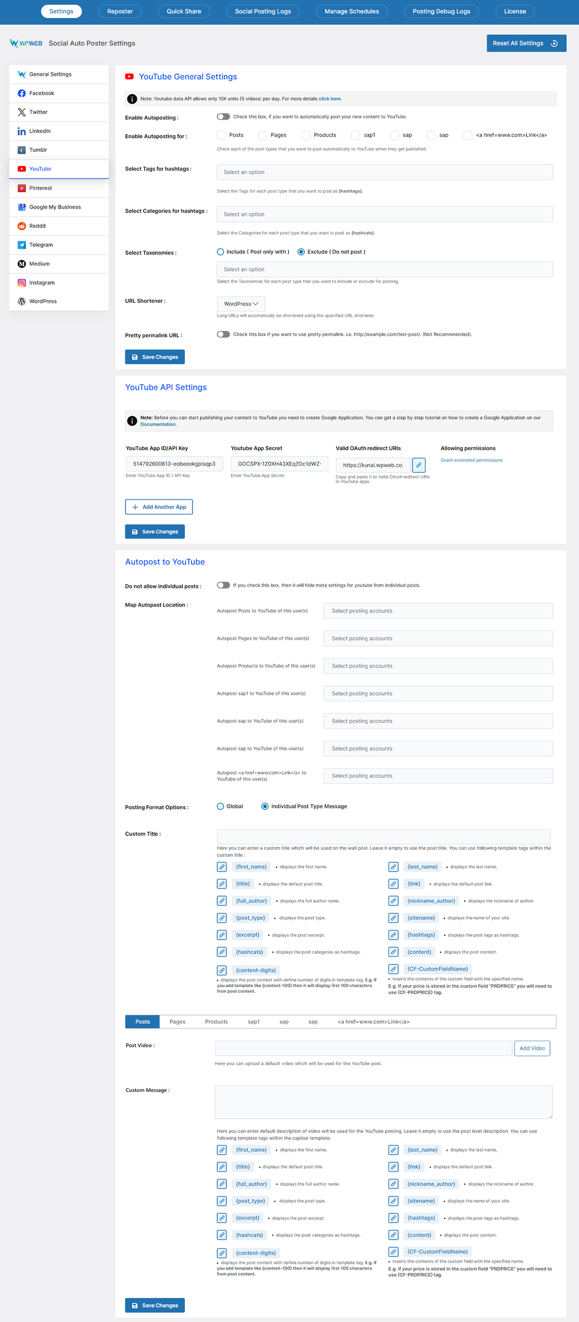Open Google My Business sidebar item
The height and width of the screenshot is (1322, 579).
click(x=59, y=207)
